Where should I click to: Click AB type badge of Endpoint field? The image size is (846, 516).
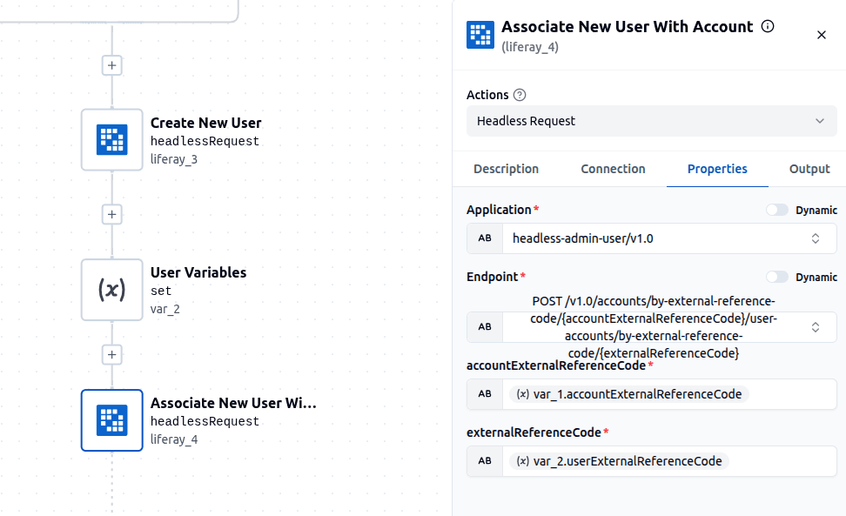[x=485, y=327]
